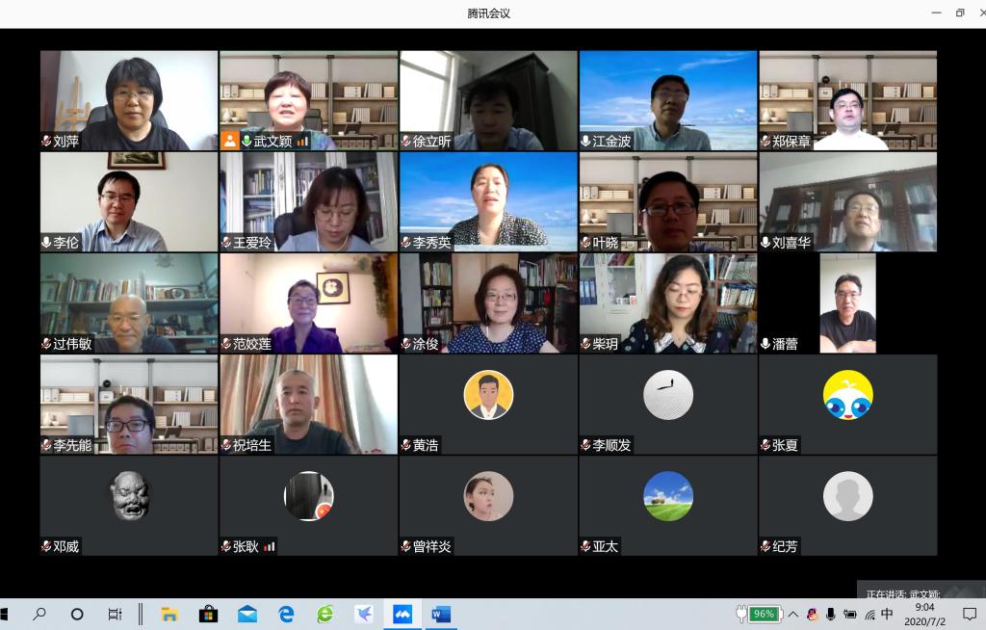Click the Windows search button

point(39,615)
